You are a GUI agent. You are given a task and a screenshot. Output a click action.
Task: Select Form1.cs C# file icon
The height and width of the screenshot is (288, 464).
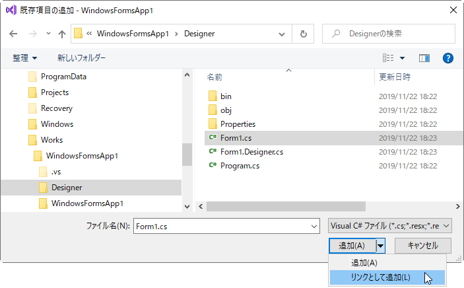213,137
